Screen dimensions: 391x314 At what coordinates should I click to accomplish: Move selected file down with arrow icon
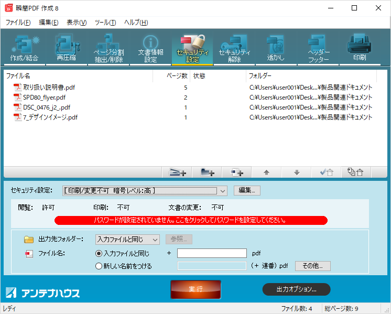(297, 172)
